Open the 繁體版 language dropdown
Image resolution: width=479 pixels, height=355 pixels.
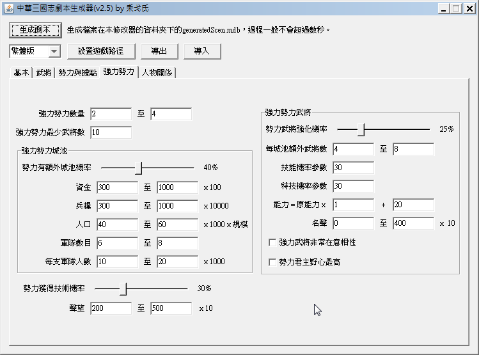click(x=35, y=51)
